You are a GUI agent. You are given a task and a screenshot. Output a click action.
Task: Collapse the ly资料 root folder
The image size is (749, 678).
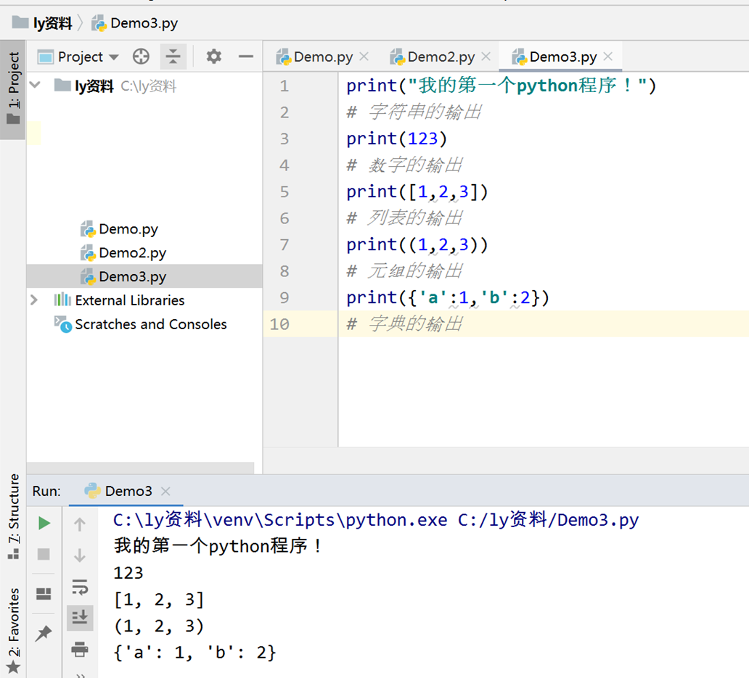(x=34, y=86)
